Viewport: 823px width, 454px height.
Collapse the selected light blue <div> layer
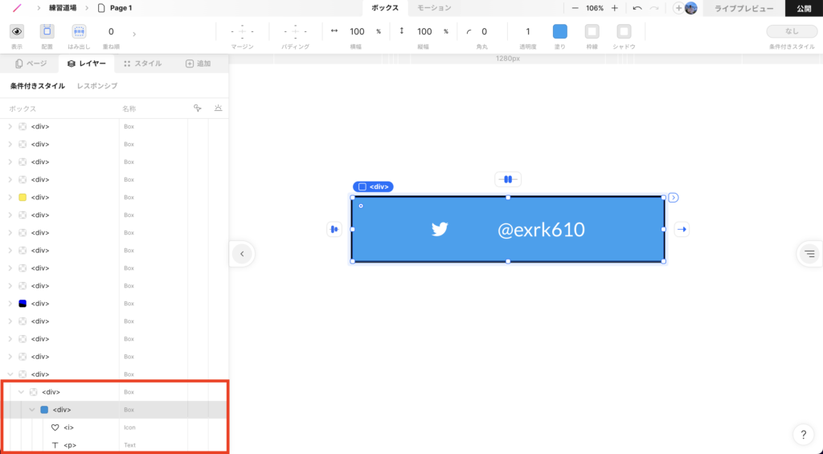point(32,409)
